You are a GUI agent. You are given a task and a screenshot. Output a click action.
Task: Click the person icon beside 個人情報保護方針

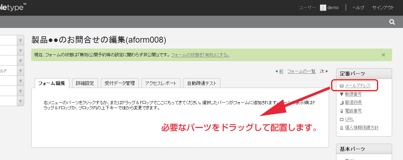coord(342,128)
